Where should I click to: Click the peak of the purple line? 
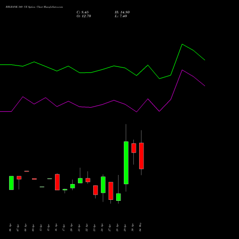[x=182, y=70]
